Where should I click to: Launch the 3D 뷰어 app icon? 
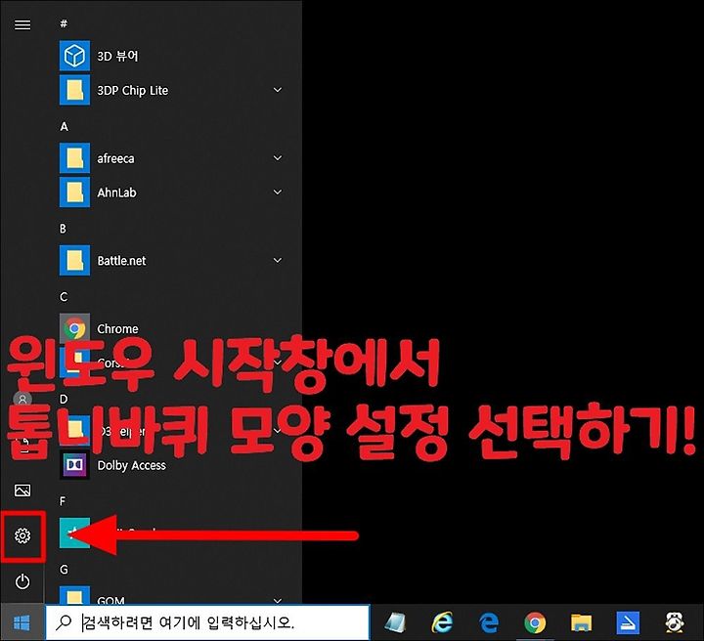[x=74, y=56]
